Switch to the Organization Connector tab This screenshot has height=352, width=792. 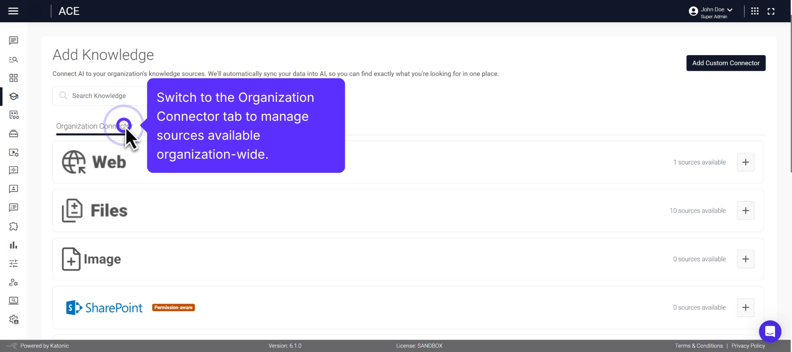tap(94, 127)
